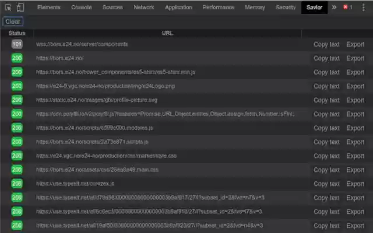The width and height of the screenshot is (373, 233).
Task: Copy text for cdn.polyfill.io row
Action: pos(326,114)
